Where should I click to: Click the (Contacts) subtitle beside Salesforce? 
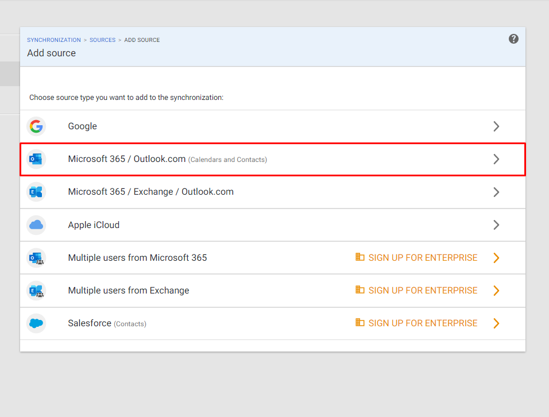coord(130,324)
